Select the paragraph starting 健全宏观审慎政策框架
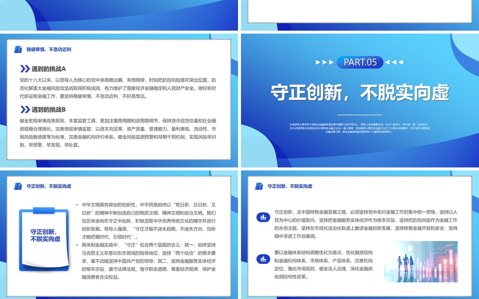The height and width of the screenshot is (299, 479). (118, 133)
